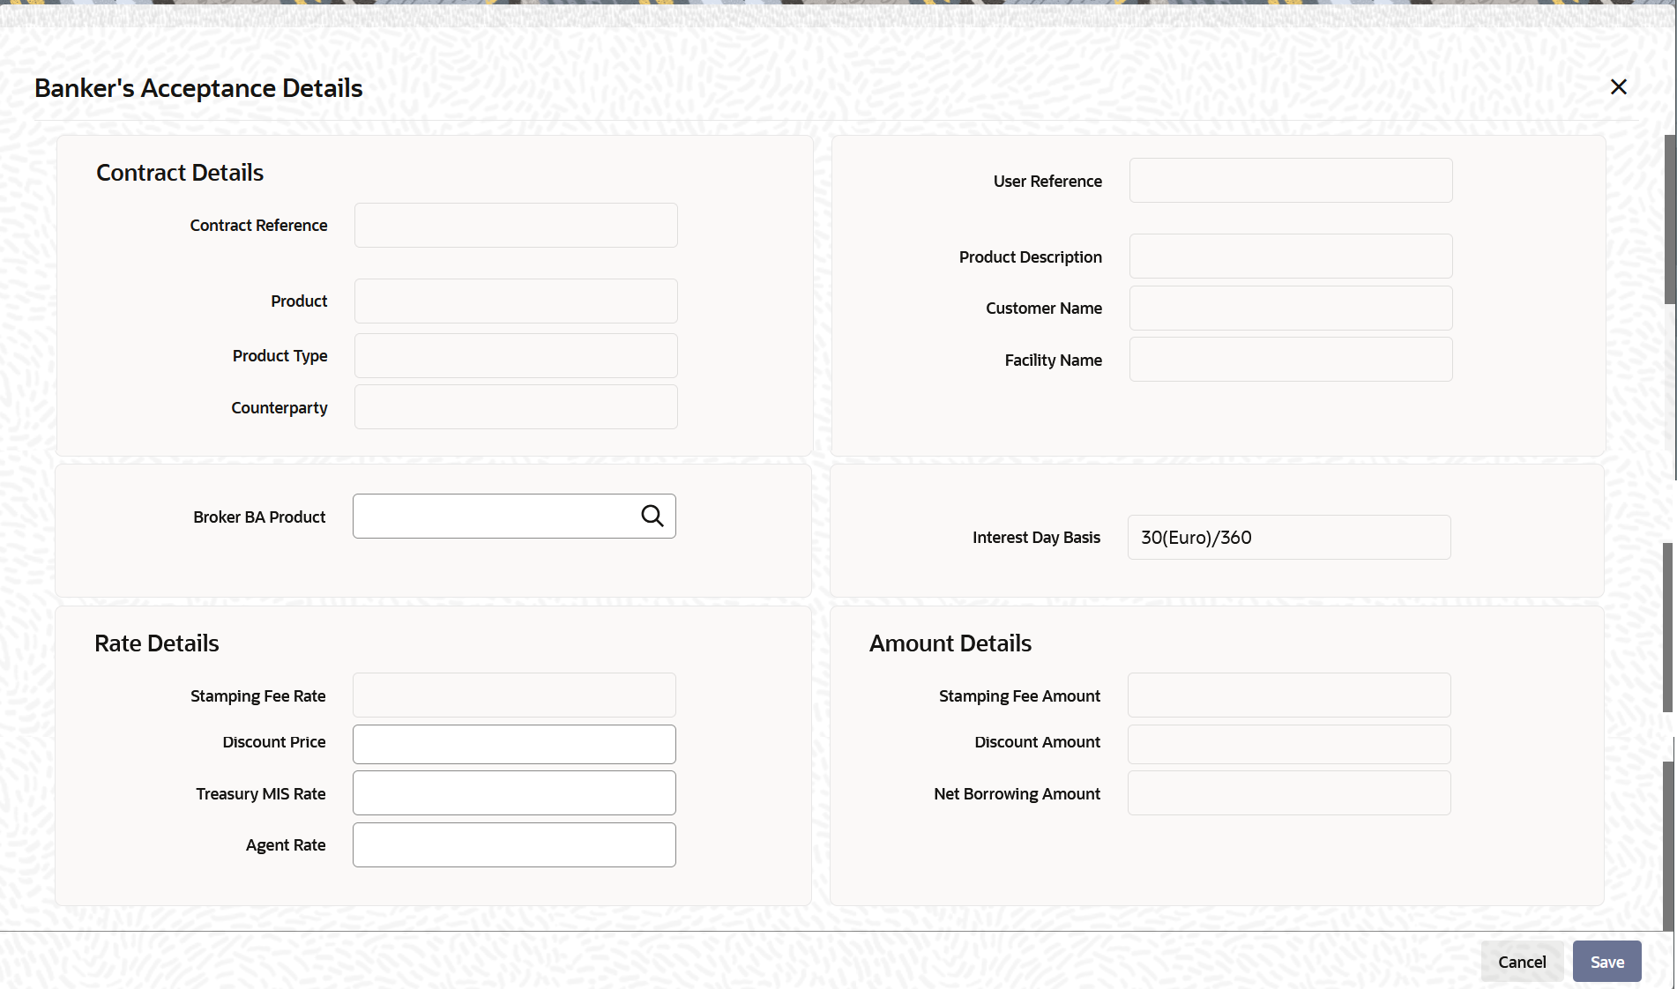Select the Treasury MIS Rate field
Image resolution: width=1677 pixels, height=989 pixels.
[514, 793]
